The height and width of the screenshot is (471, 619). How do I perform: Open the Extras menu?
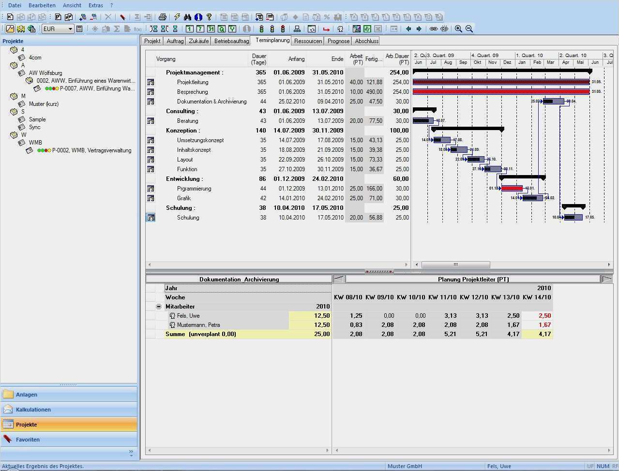(96, 5)
